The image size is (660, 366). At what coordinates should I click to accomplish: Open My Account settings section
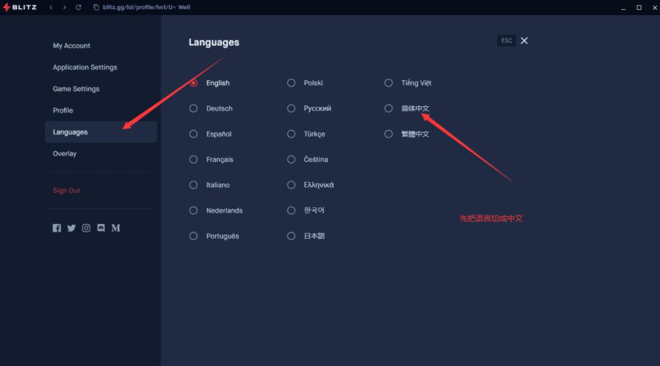coord(71,45)
